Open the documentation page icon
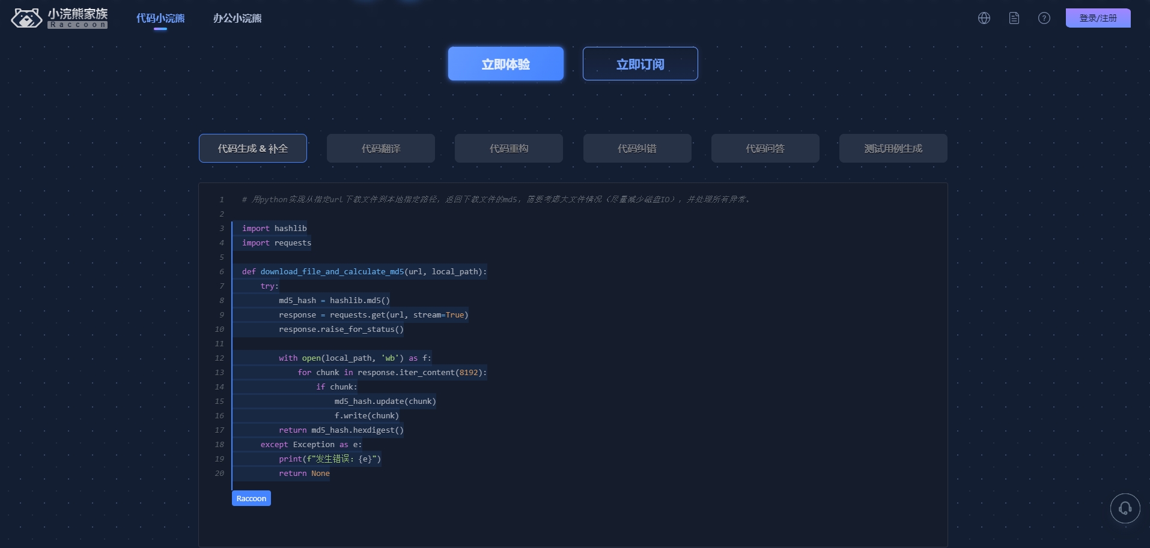1150x548 pixels. [x=1014, y=18]
